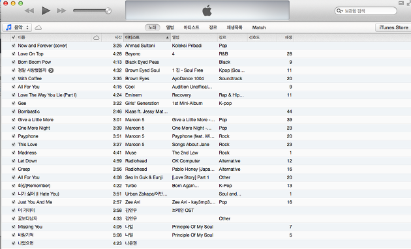
Task: Click play count '44' for Bombastic
Action: coord(290,111)
